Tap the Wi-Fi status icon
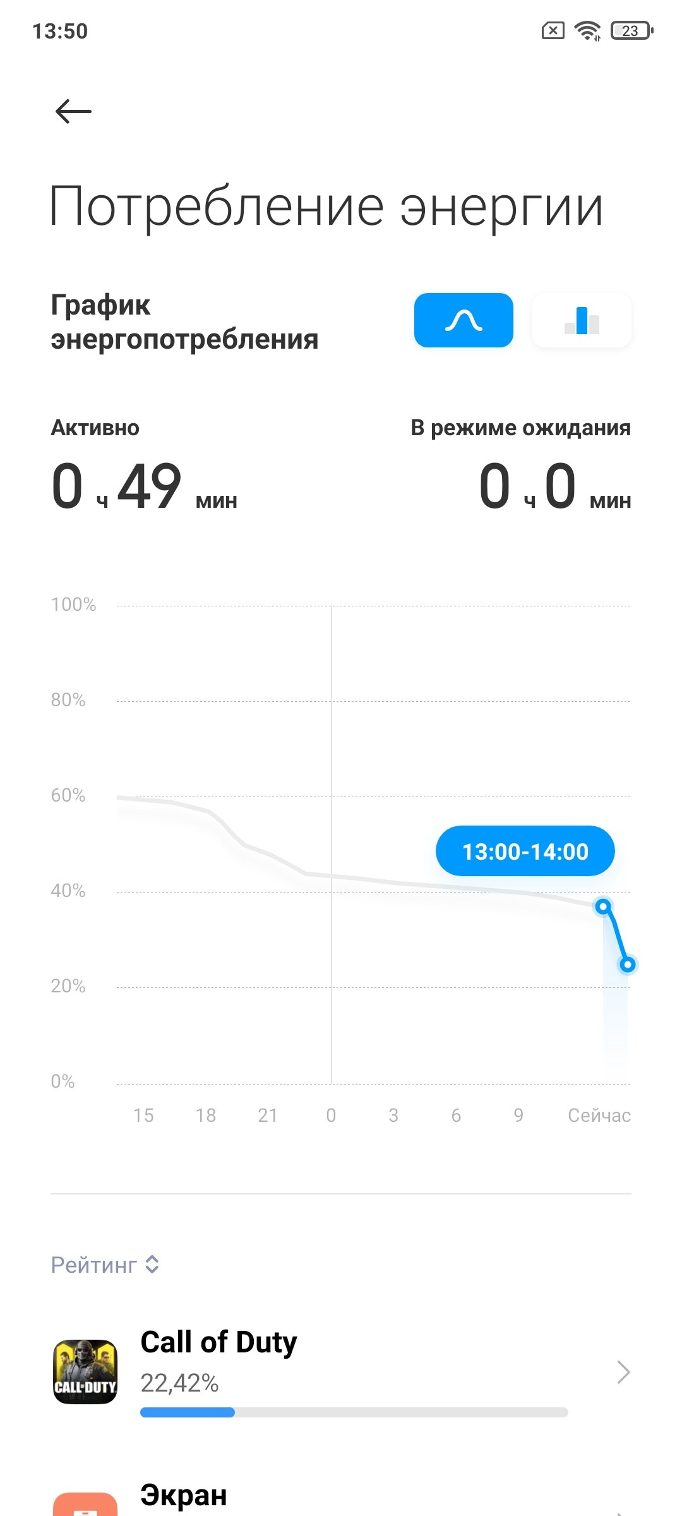This screenshot has width=682, height=1516. (x=587, y=30)
